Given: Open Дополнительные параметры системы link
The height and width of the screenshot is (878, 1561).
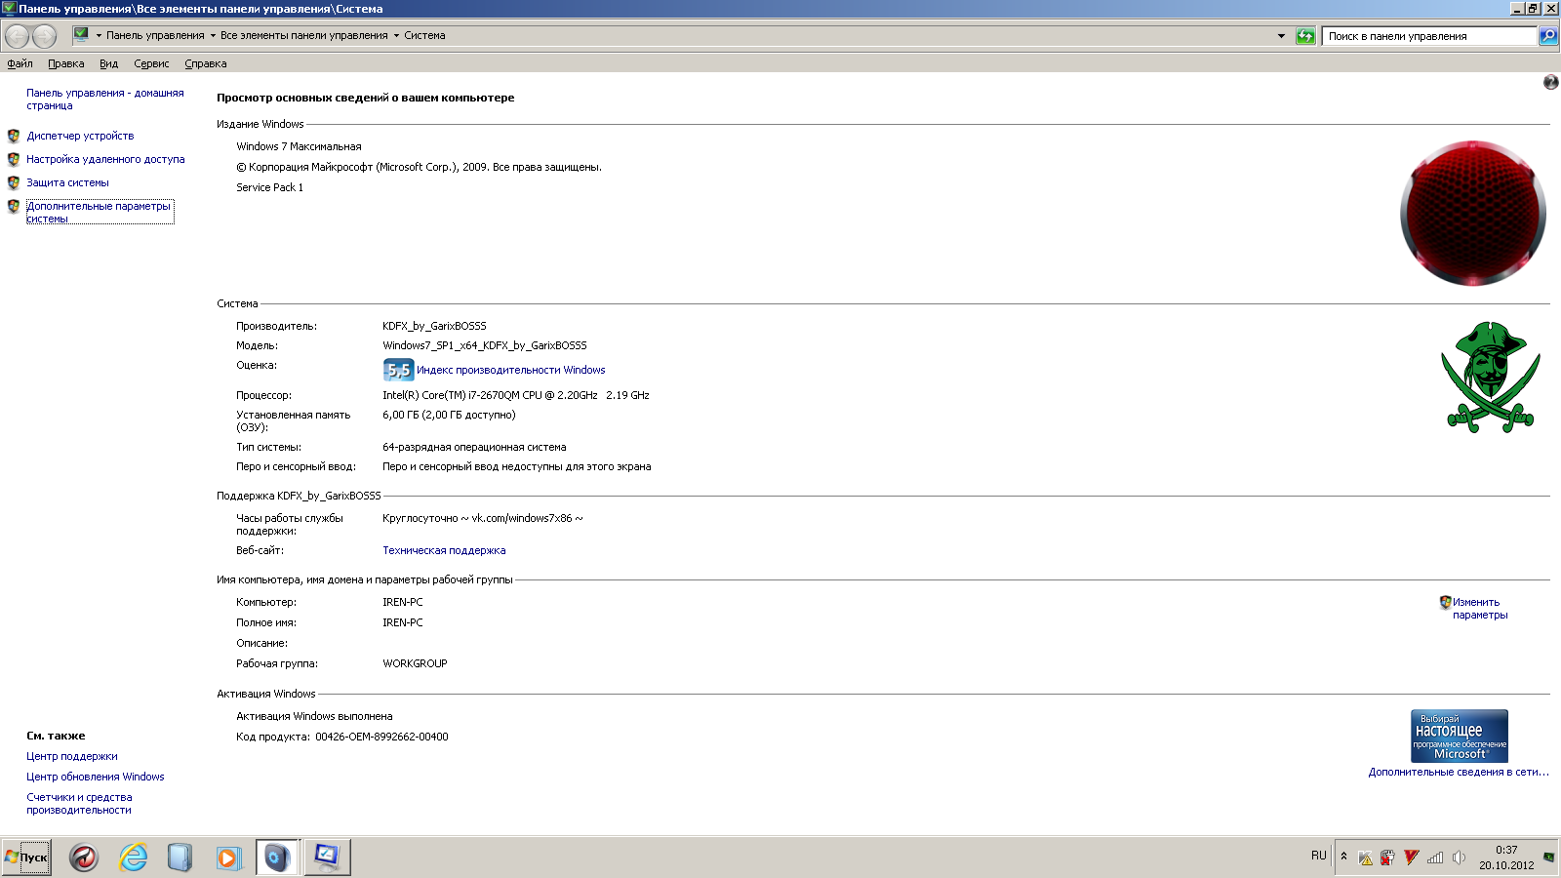Looking at the screenshot, I should tap(99, 212).
